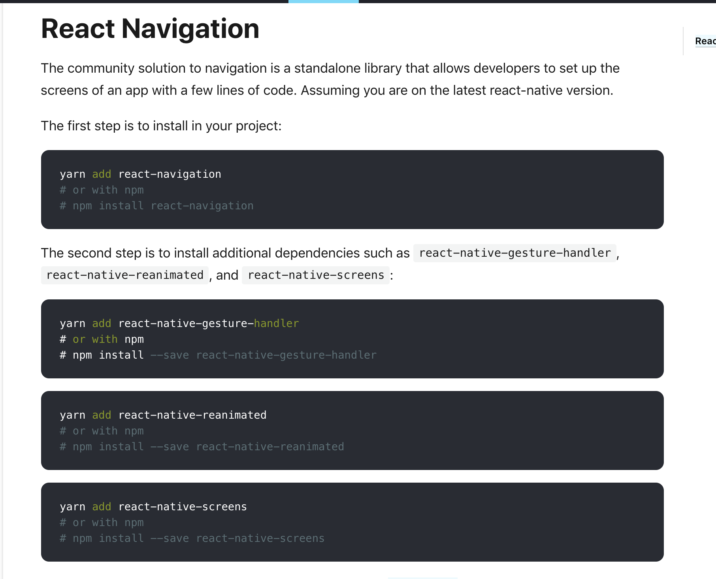The height and width of the screenshot is (579, 716).
Task: Click the React Navigation page heading
Action: [150, 29]
